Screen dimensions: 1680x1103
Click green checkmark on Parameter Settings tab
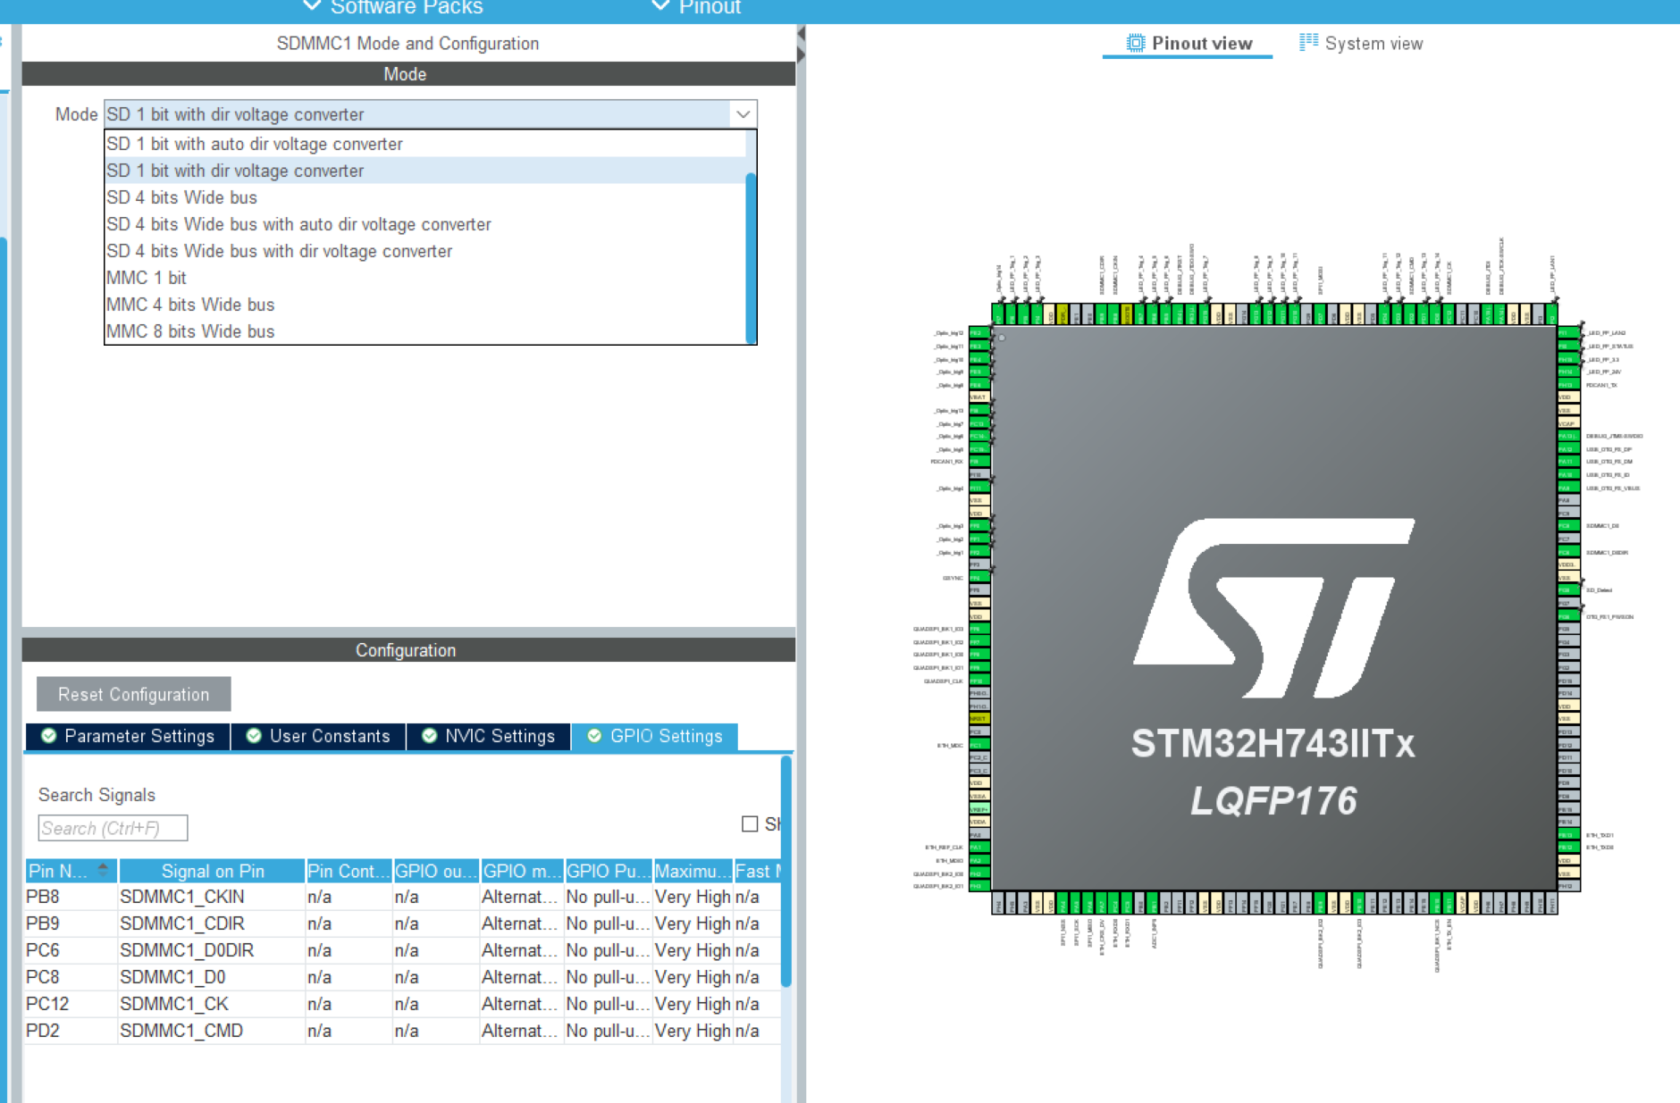[47, 736]
